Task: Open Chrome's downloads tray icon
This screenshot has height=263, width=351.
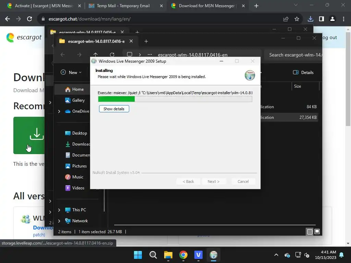Action: pyautogui.click(x=311, y=19)
